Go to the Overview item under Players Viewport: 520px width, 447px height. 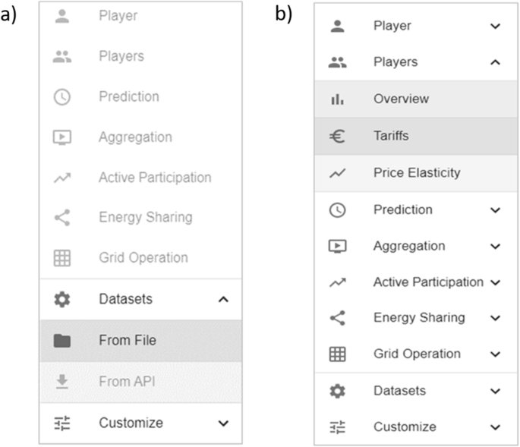coord(401,99)
